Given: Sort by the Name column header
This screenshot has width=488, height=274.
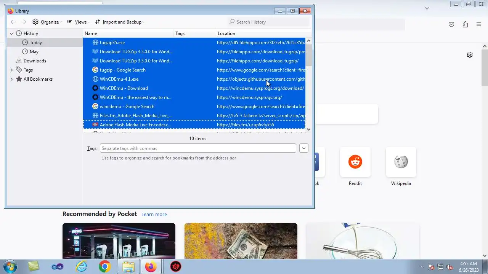Looking at the screenshot, I should 129,33.
